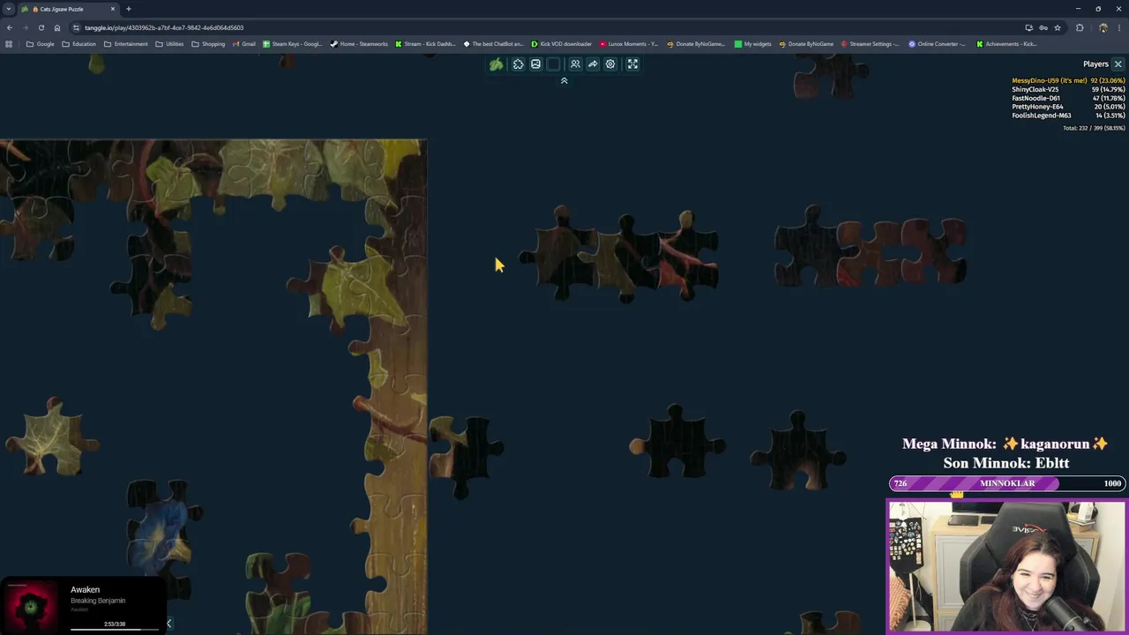Show the puzzle image preview
Image resolution: width=1129 pixels, height=635 pixels.
click(x=535, y=64)
